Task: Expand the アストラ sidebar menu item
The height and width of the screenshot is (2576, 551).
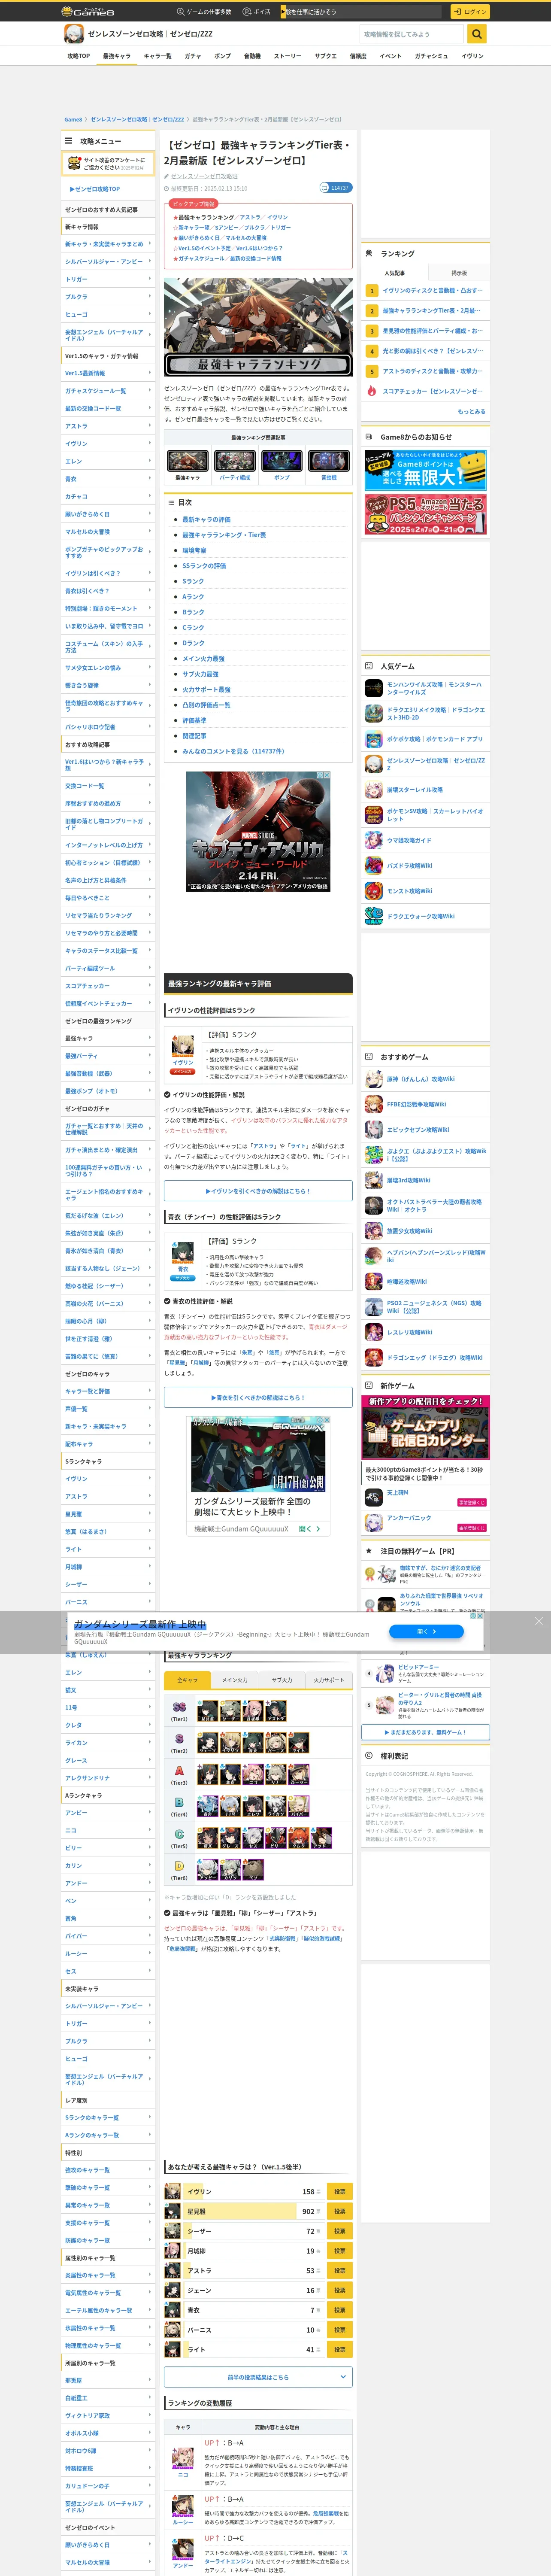Action: click(109, 426)
